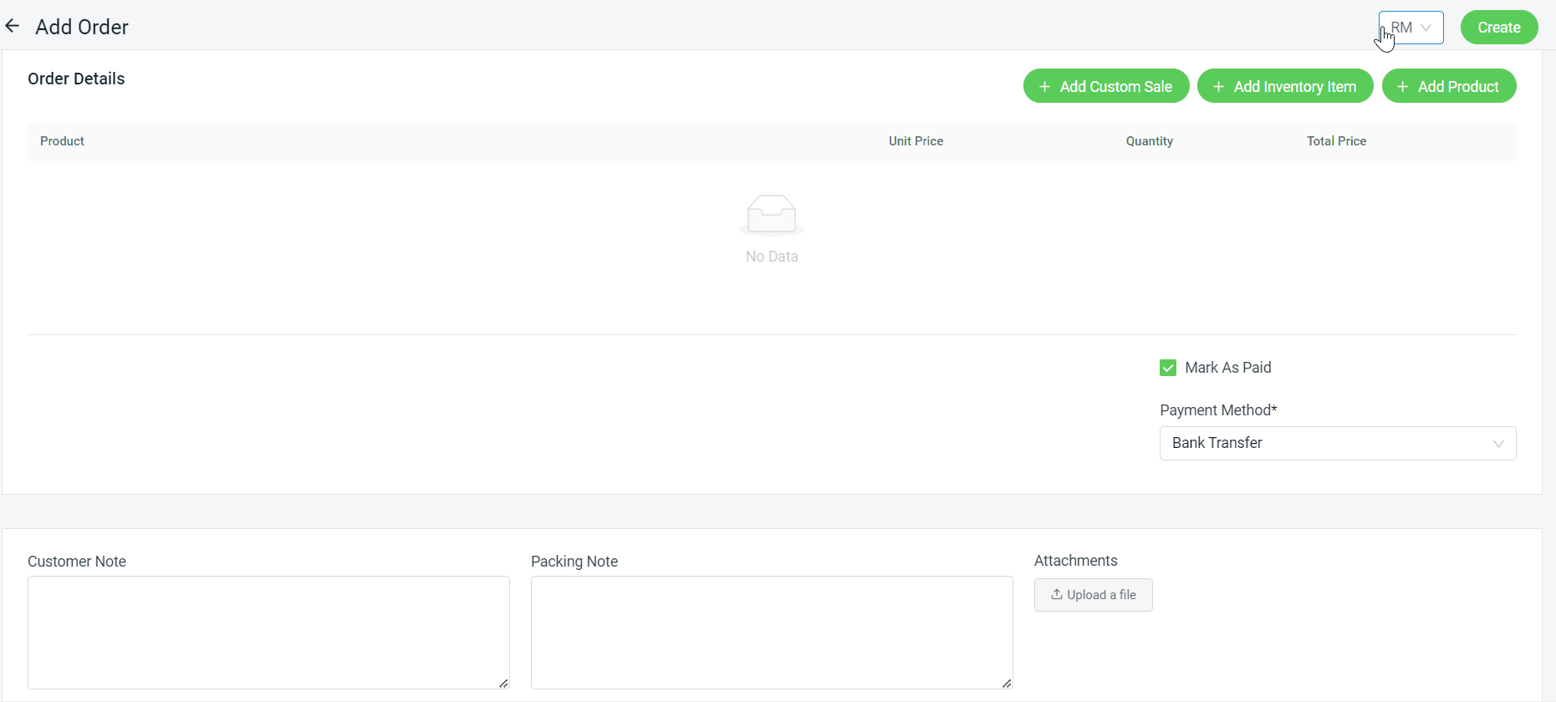The height and width of the screenshot is (702, 1556).
Task: Click the Quantity column header
Action: (1149, 141)
